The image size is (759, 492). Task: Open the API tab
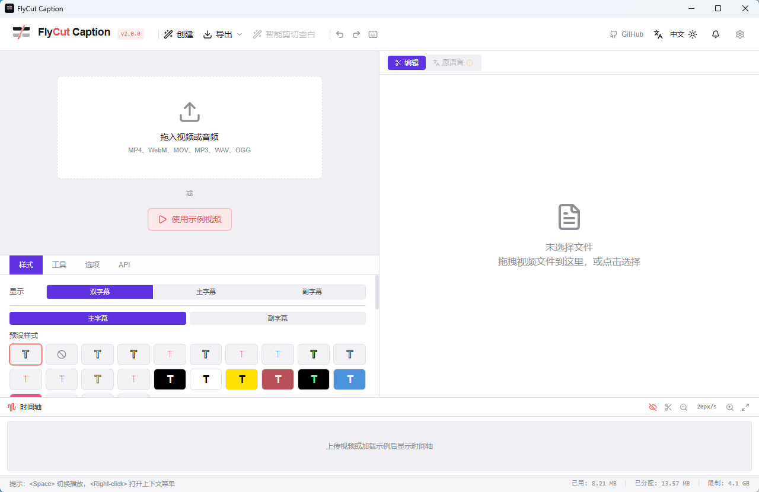click(124, 265)
